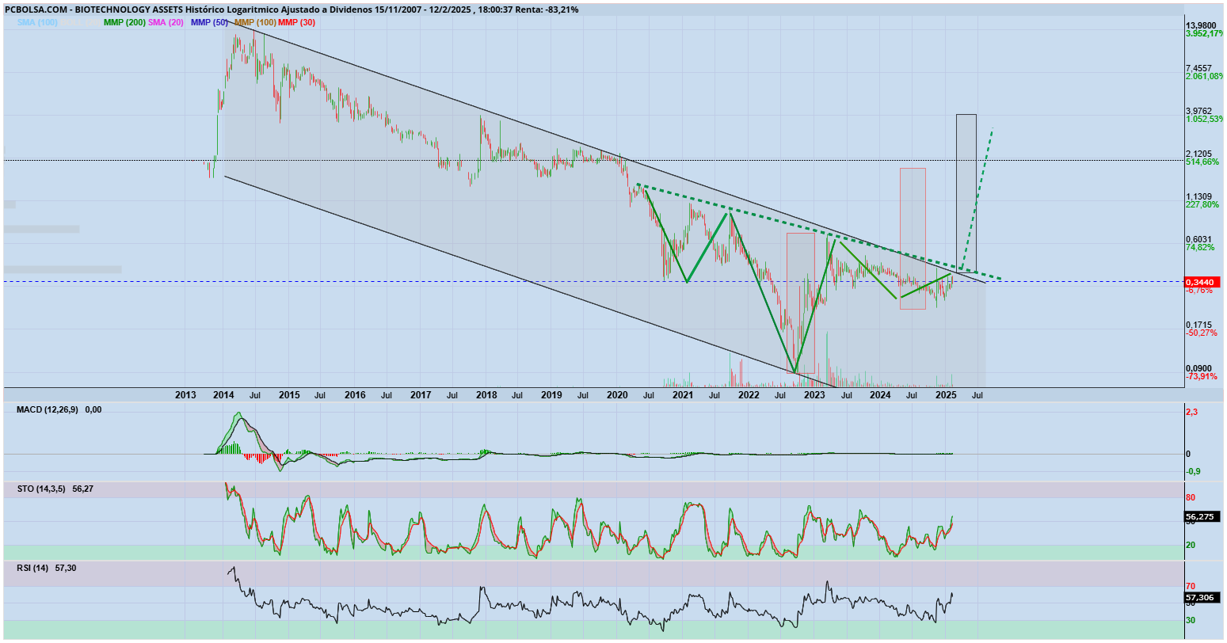Click the 2020 year label on time axis

[x=617, y=394]
